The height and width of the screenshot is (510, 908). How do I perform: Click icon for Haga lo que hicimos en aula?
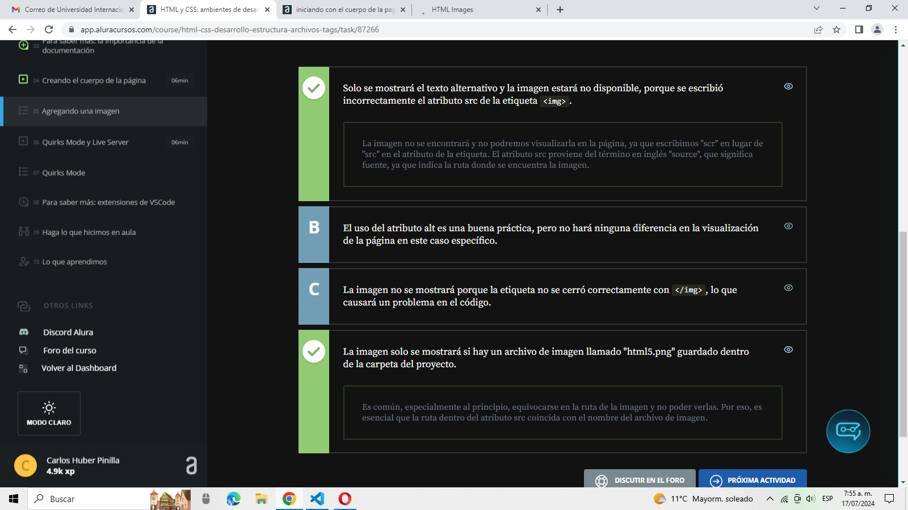[x=23, y=231]
